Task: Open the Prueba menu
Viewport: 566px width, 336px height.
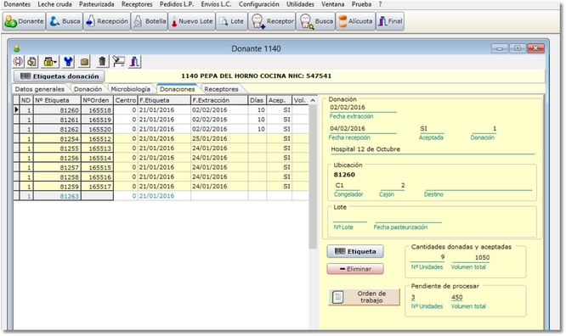Action: 361,4
